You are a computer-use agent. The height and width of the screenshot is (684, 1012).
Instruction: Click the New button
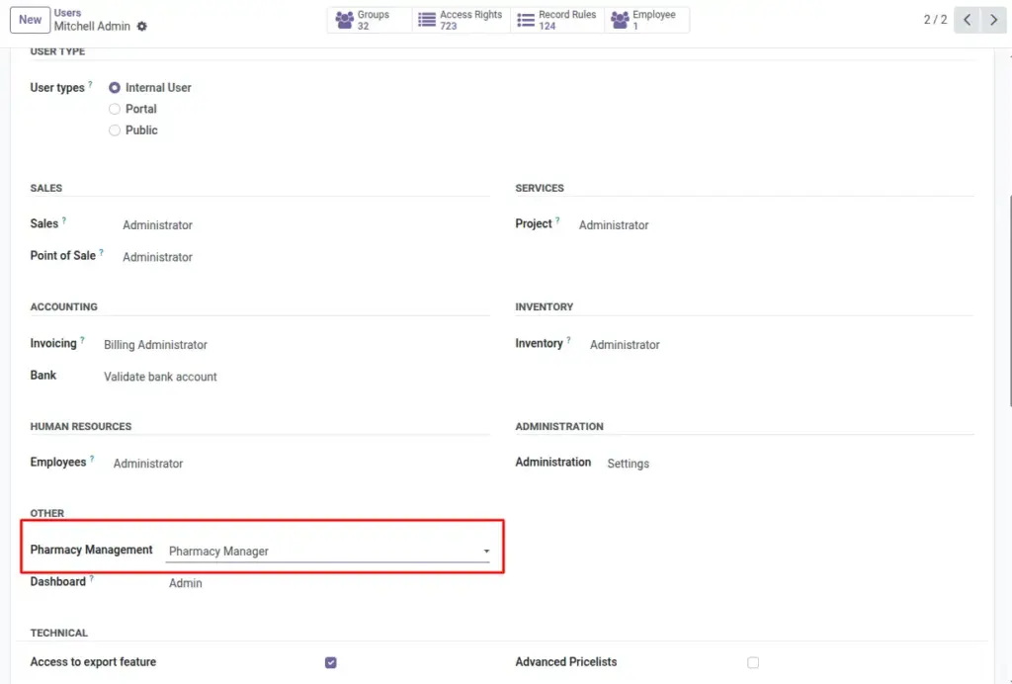(30, 20)
